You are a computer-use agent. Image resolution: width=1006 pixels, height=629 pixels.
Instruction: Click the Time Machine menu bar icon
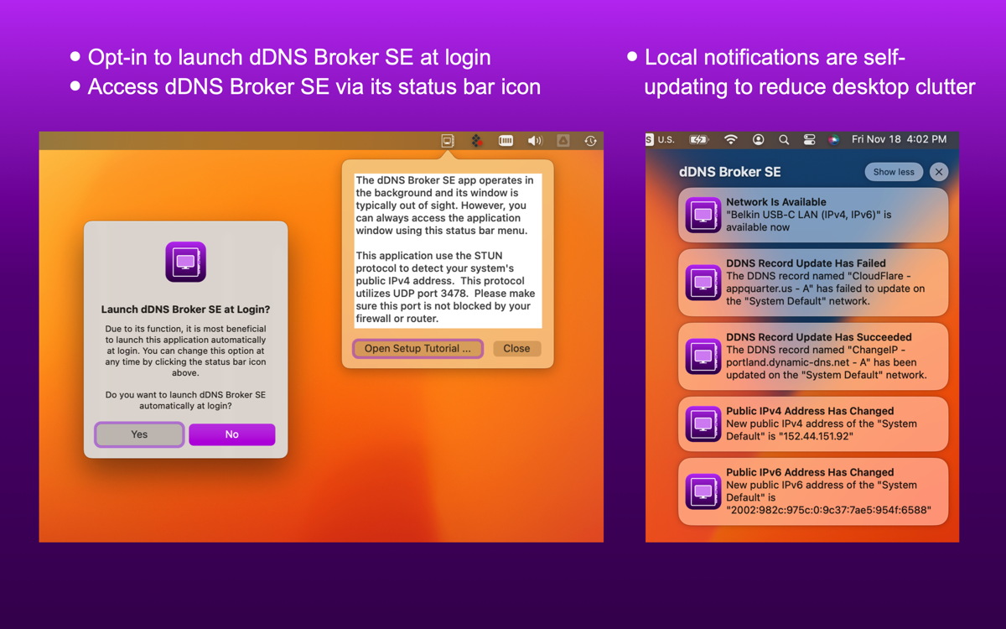click(x=590, y=141)
